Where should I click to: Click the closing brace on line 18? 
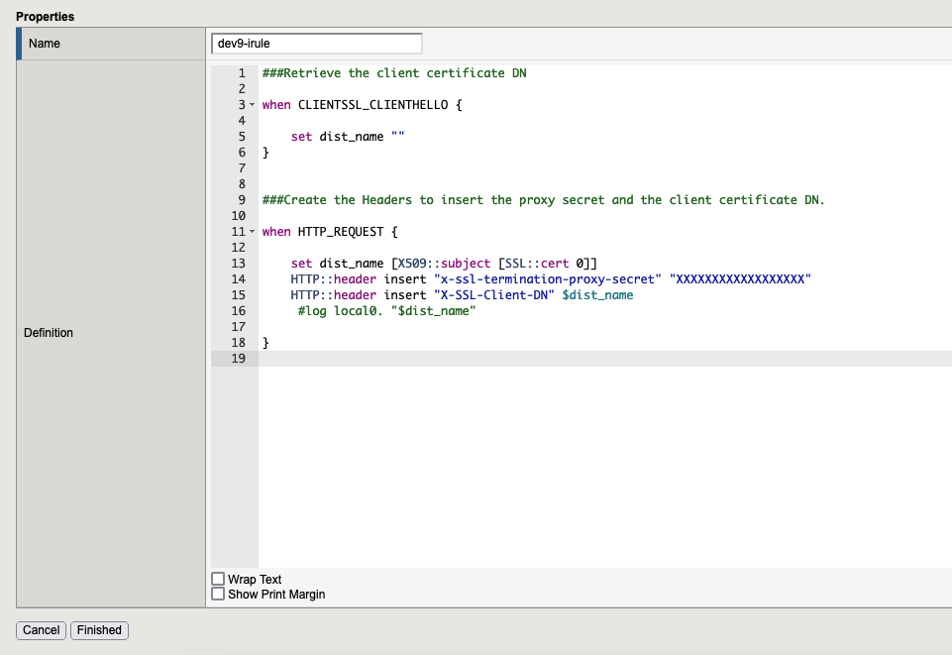point(265,343)
